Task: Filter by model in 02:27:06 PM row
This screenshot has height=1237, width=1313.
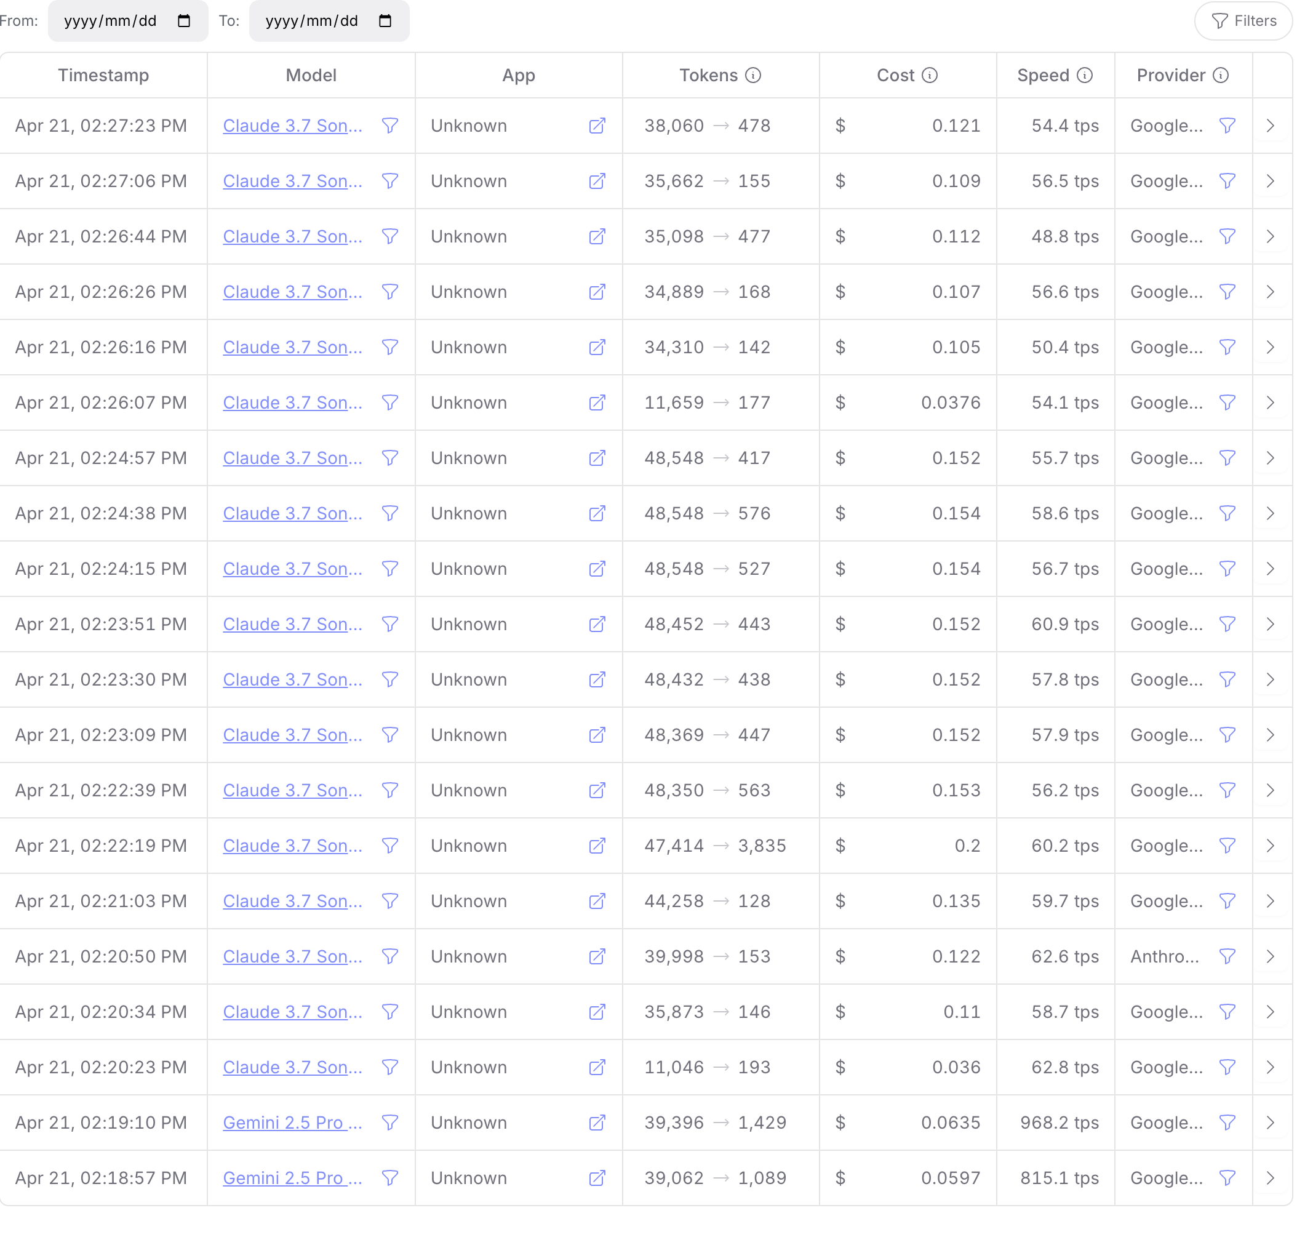Action: coord(390,181)
